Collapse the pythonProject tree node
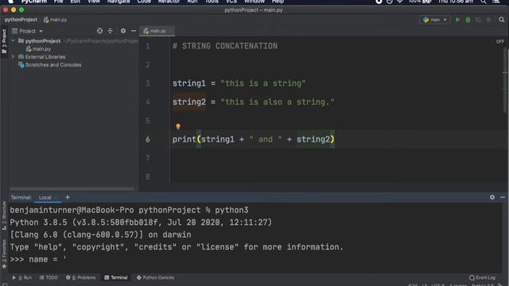The image size is (509, 286). (14, 41)
